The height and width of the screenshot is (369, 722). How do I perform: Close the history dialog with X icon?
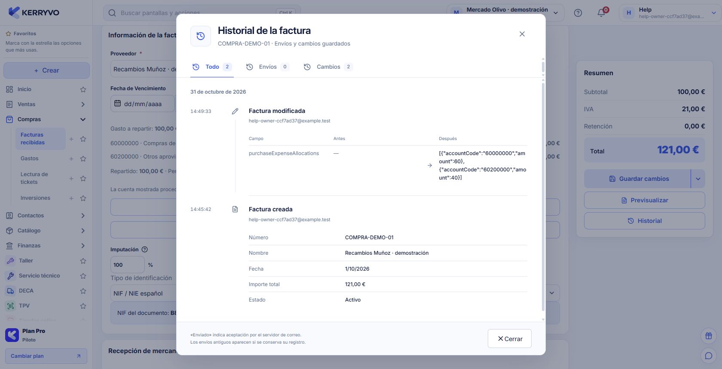click(522, 34)
